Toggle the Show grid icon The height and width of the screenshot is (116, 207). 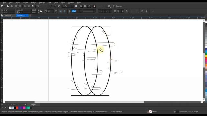tap(85, 6)
